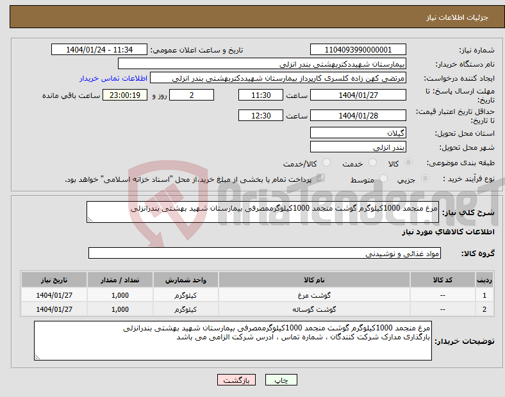505x397 pixels.
Task: Click the واحد شمارش column header
Action: pyautogui.click(x=186, y=280)
